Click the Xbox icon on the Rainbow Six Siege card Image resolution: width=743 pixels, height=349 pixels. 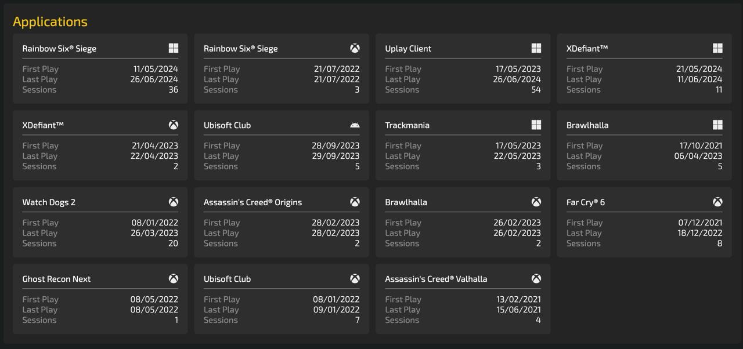(x=355, y=48)
